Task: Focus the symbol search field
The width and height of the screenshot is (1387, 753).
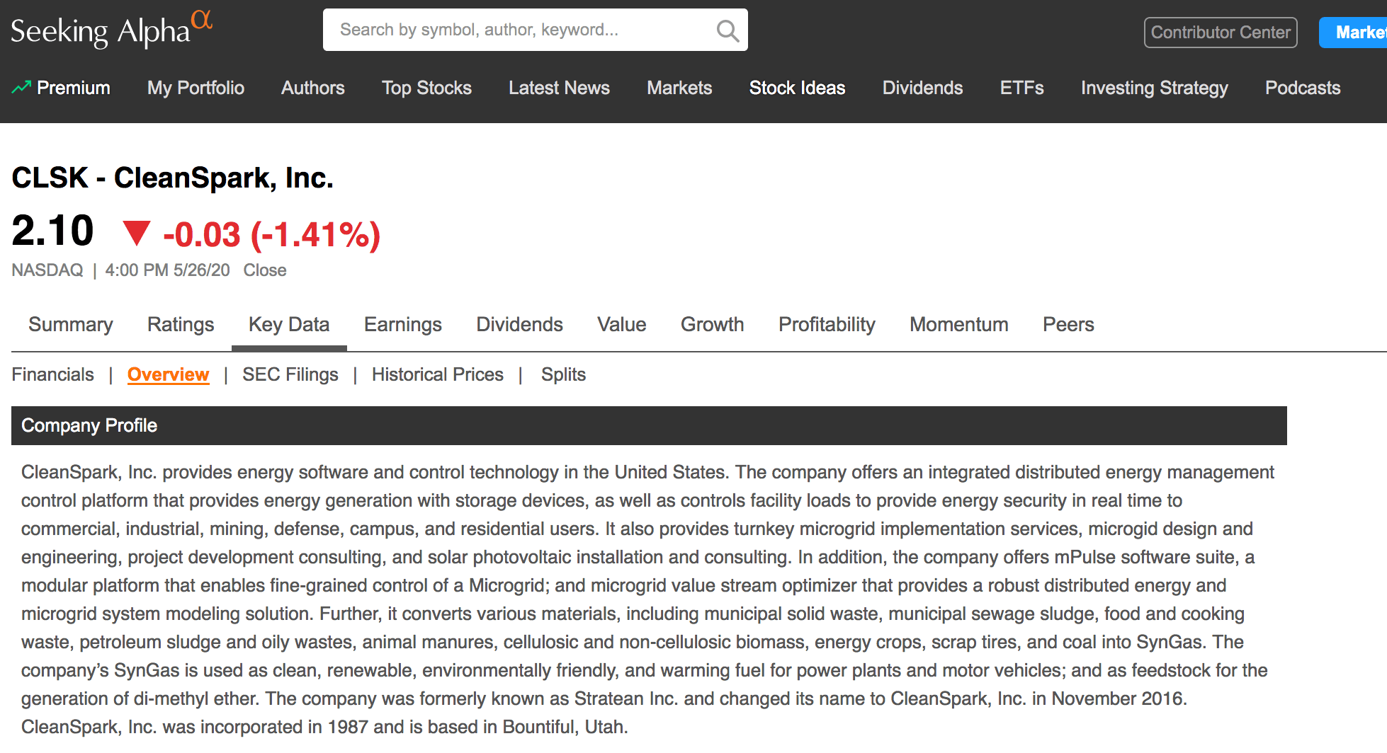Action: point(536,30)
